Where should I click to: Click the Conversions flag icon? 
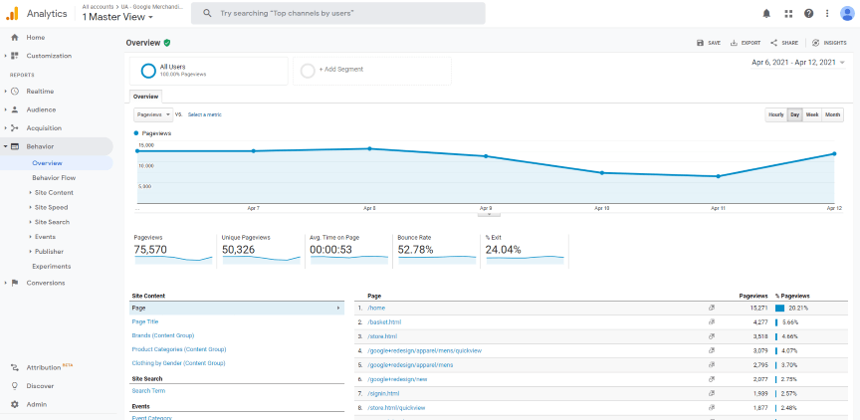(x=15, y=283)
